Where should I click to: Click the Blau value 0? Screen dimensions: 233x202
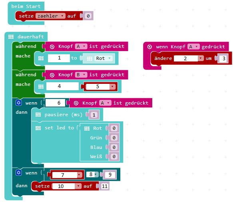114,147
